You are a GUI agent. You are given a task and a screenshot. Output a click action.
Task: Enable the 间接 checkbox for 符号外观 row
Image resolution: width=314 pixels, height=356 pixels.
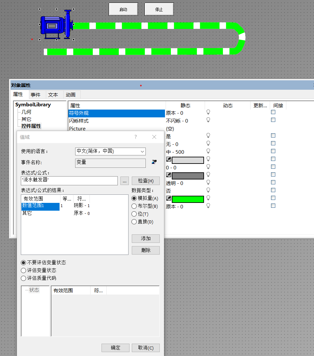pos(273,112)
